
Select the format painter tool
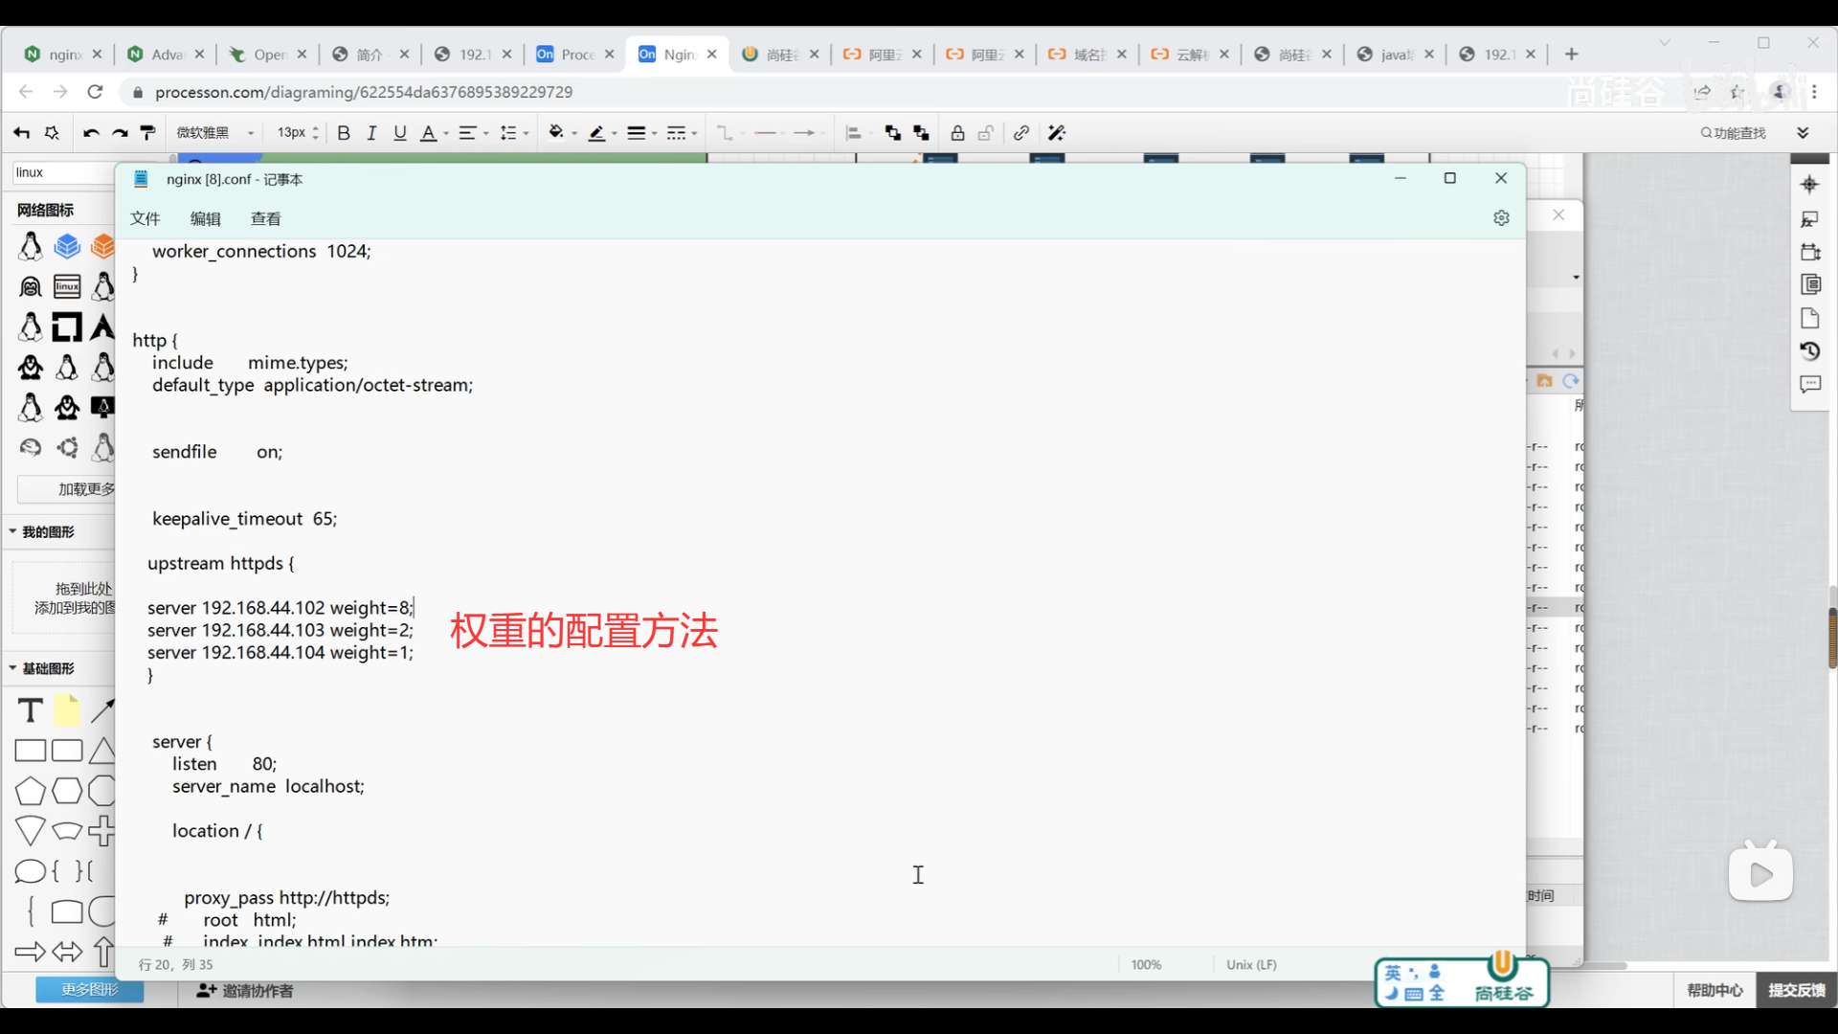point(147,133)
